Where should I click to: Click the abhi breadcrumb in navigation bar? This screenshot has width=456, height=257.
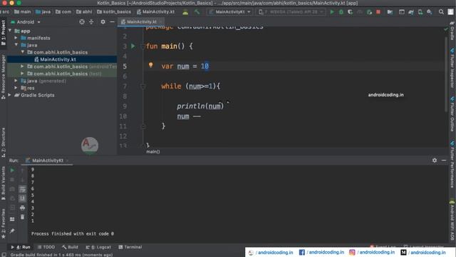[84, 12]
